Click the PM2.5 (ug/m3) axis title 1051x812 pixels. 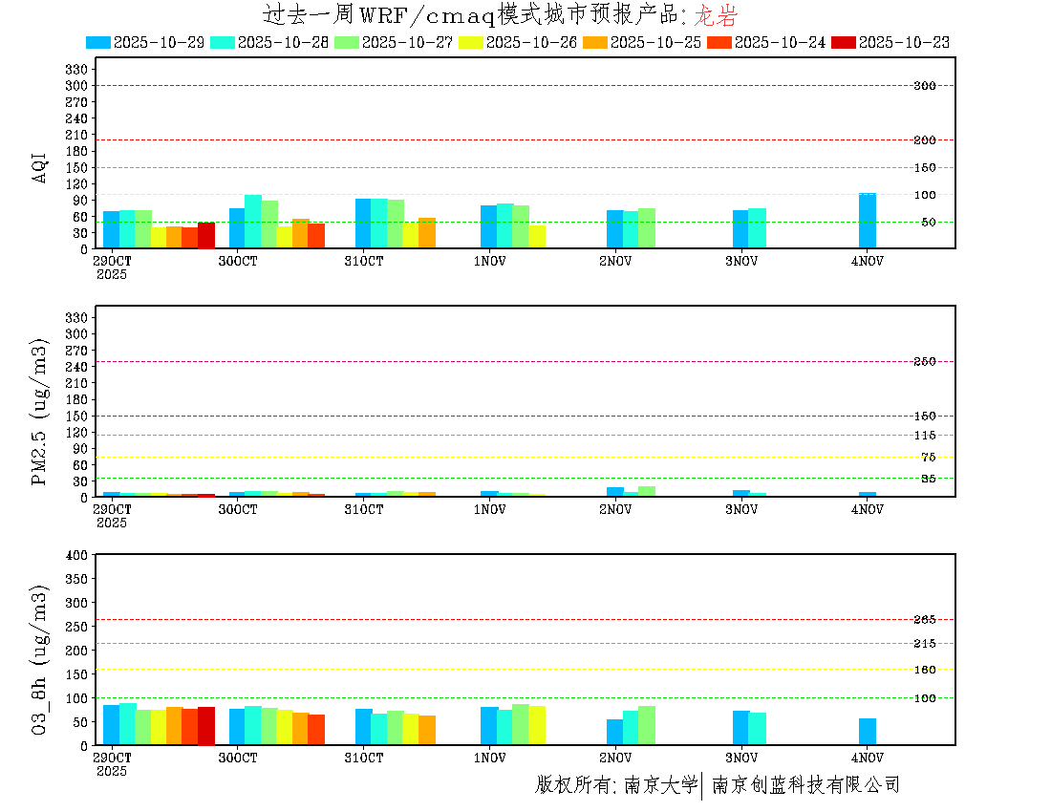[40, 412]
